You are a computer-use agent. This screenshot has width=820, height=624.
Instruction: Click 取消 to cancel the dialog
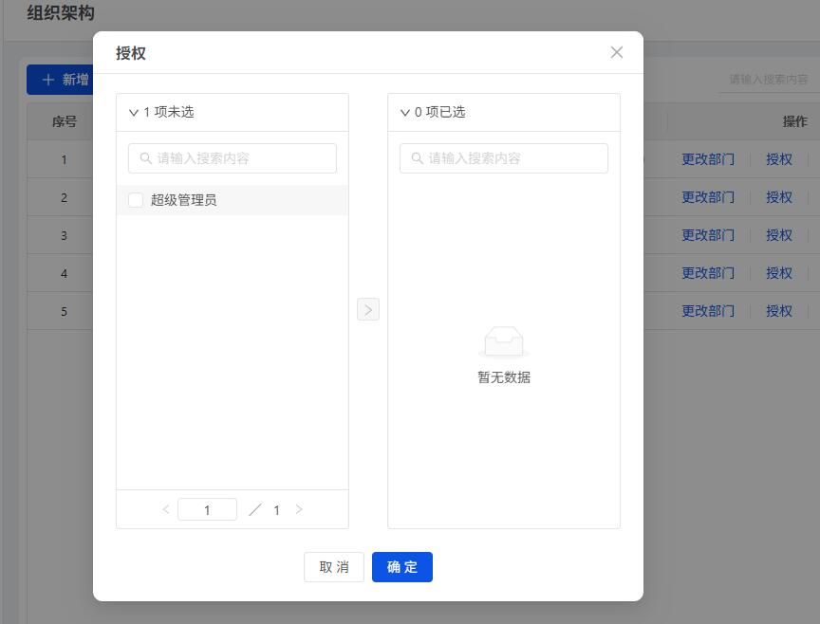(334, 566)
